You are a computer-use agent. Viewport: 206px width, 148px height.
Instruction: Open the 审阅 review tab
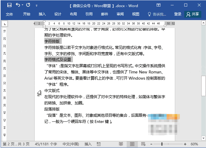pos(120,14)
